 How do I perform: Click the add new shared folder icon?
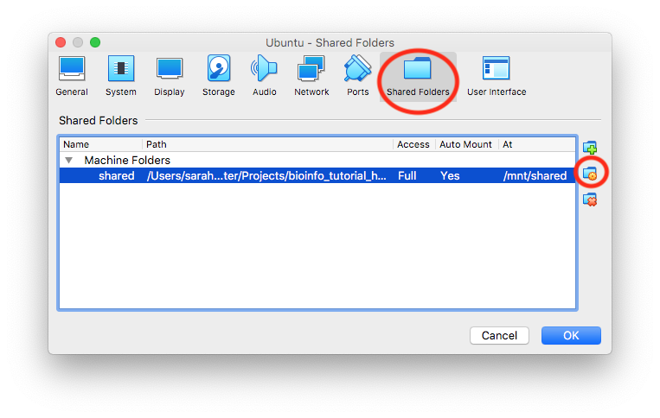tap(590, 148)
